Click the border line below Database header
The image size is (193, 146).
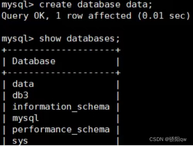coord(61,73)
